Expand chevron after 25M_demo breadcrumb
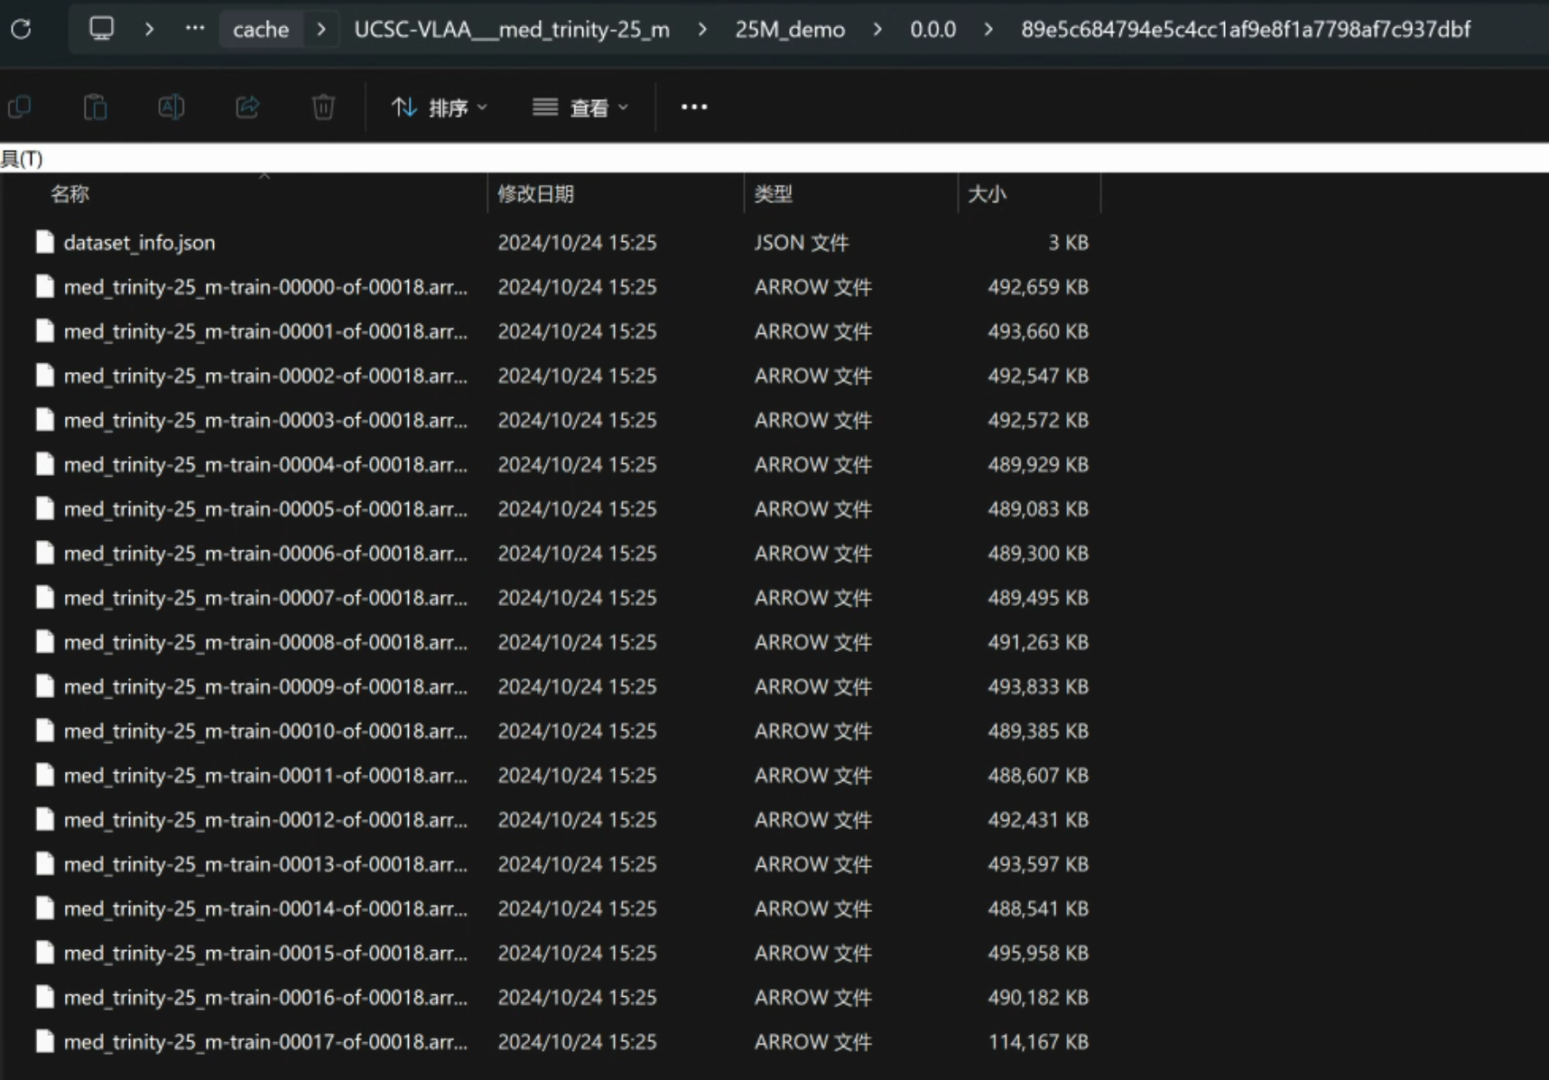This screenshot has width=1549, height=1080. click(x=877, y=29)
